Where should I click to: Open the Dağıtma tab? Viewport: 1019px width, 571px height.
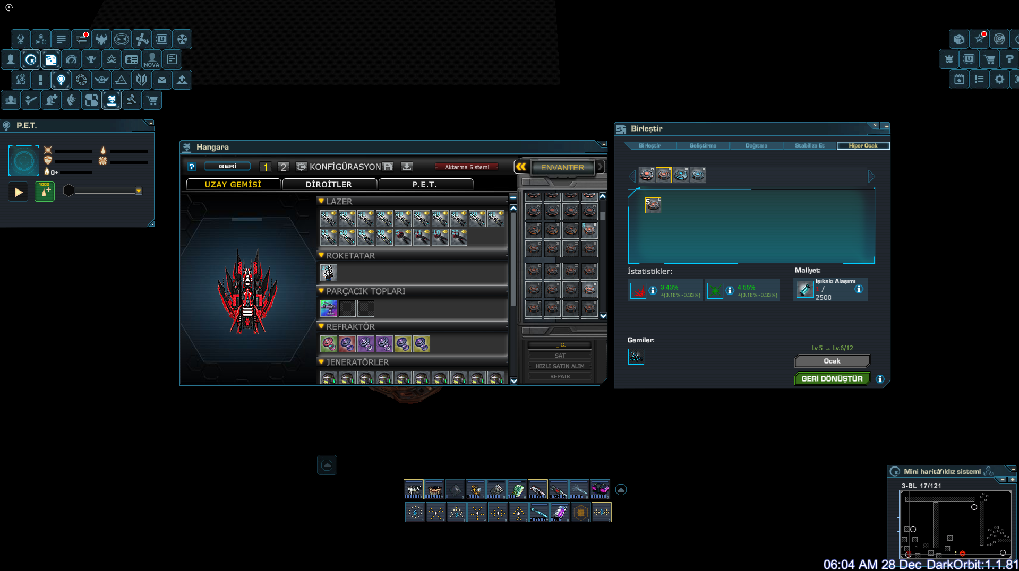tap(756, 145)
